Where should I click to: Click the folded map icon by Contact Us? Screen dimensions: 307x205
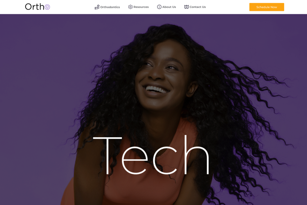click(186, 7)
